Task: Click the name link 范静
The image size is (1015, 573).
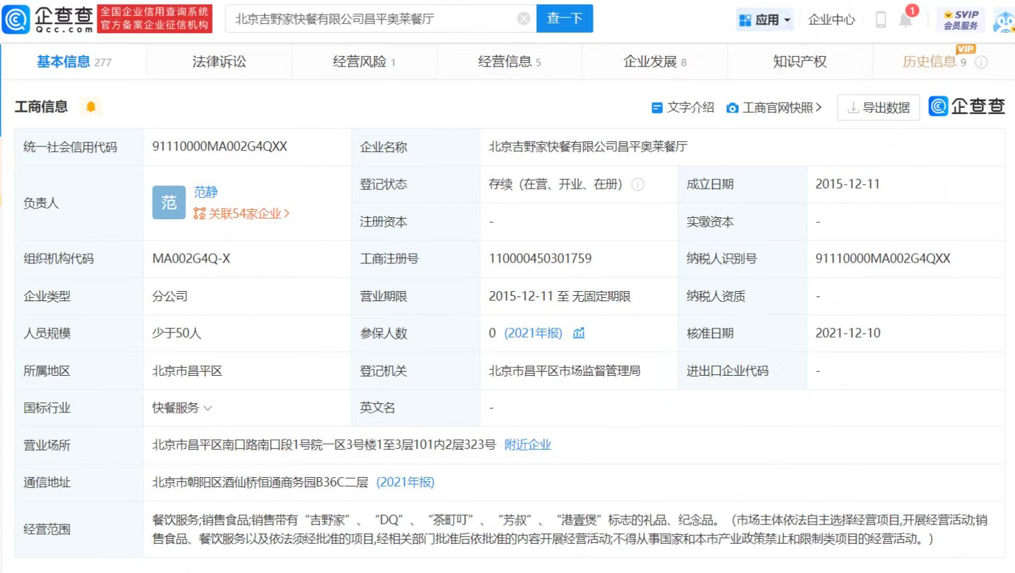Action: pyautogui.click(x=205, y=192)
